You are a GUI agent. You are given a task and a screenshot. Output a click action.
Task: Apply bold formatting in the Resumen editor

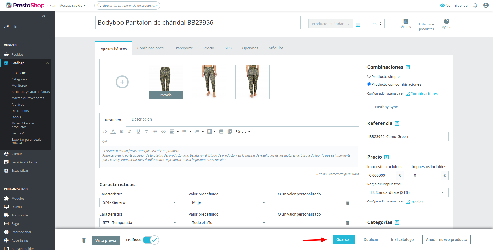[x=121, y=132]
